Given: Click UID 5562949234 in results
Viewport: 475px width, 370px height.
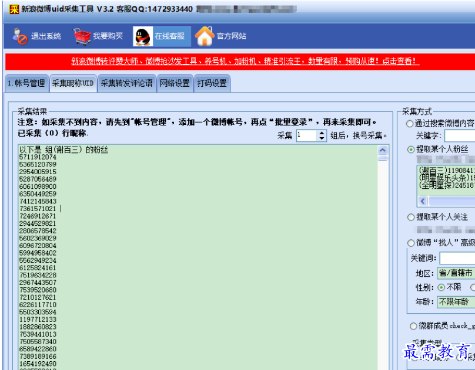Looking at the screenshot, I should point(38,260).
